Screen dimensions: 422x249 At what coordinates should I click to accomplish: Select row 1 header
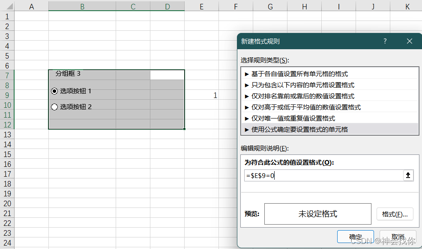pyautogui.click(x=7, y=16)
